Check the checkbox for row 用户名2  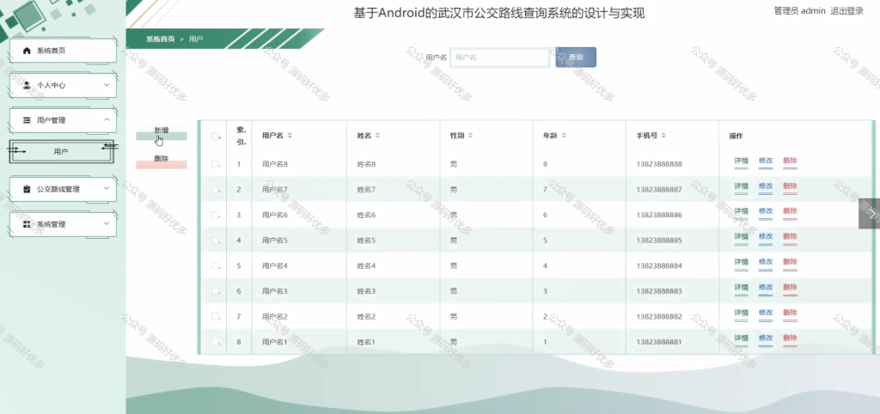point(214,316)
